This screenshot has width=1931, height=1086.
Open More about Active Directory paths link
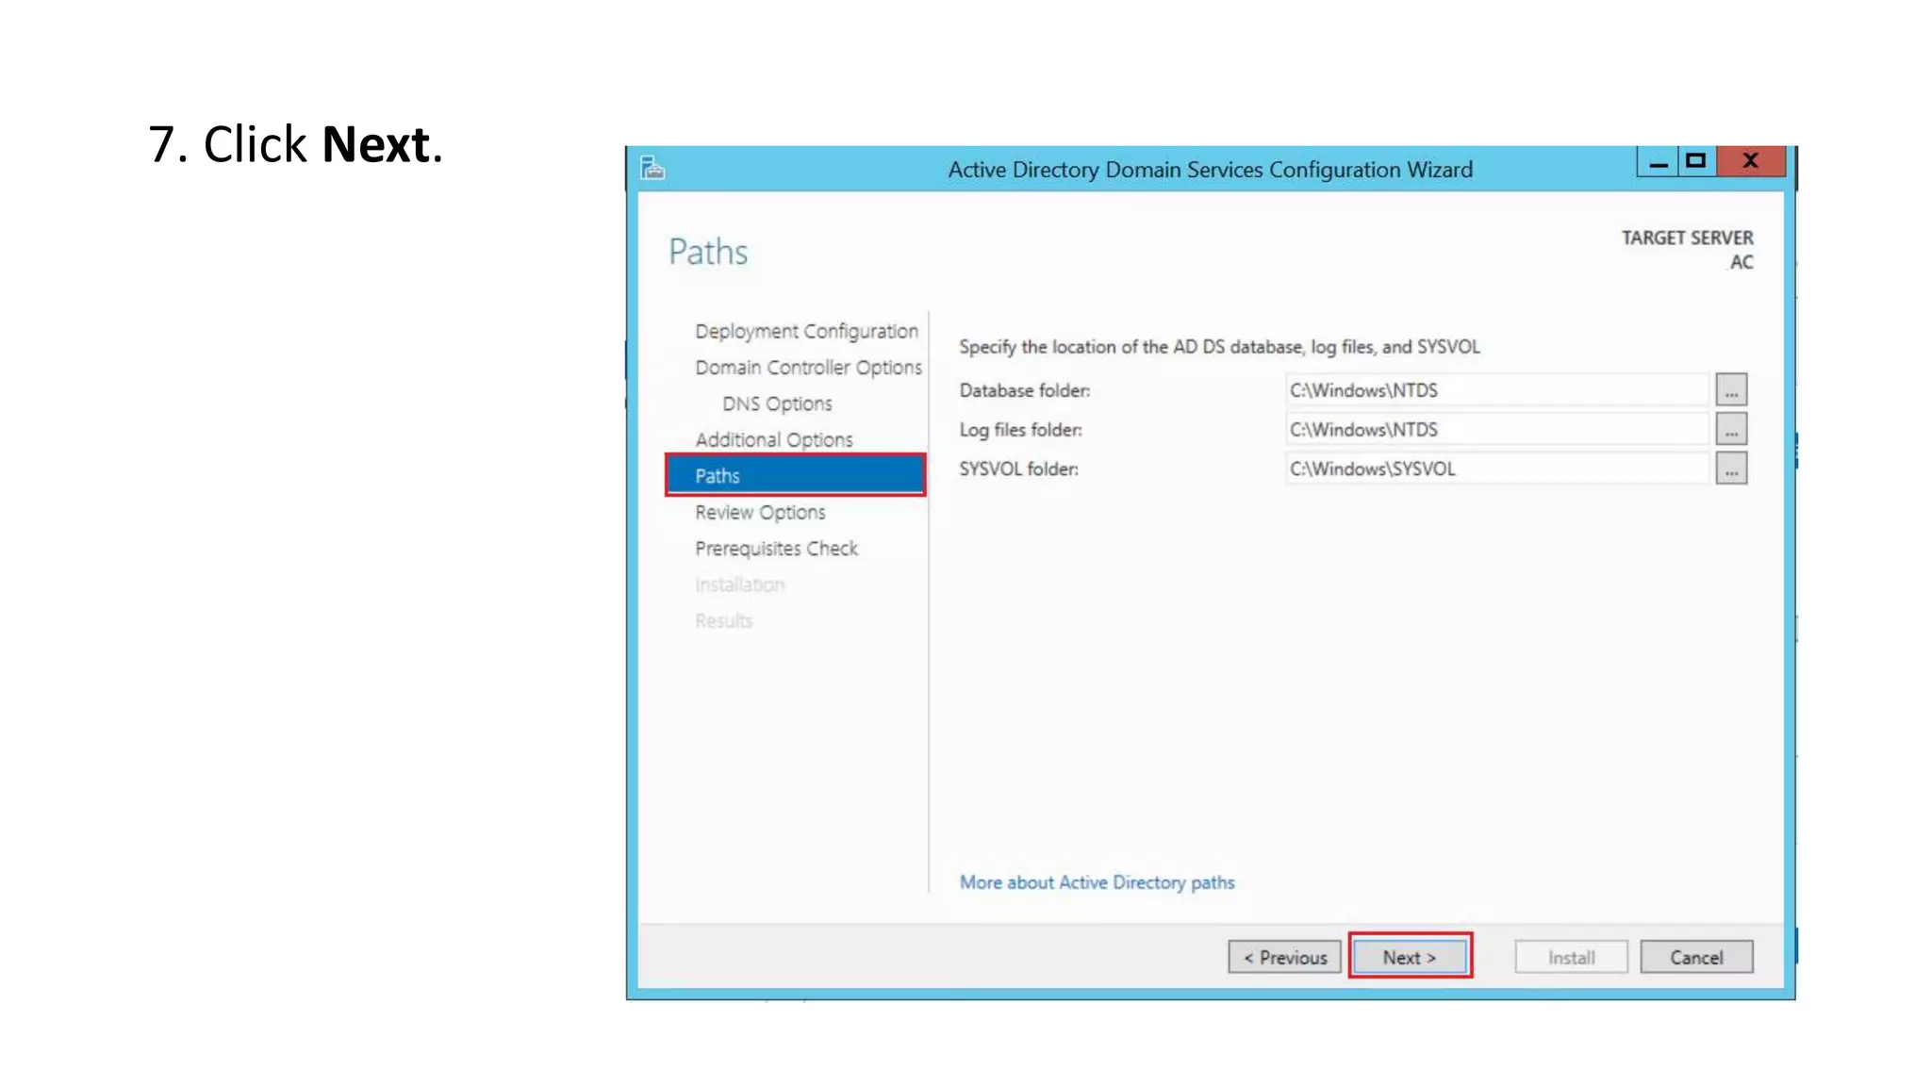[x=1097, y=882]
